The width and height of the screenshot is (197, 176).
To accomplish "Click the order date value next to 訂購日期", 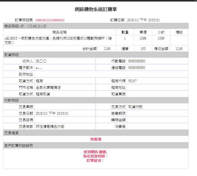I will point(143,20).
